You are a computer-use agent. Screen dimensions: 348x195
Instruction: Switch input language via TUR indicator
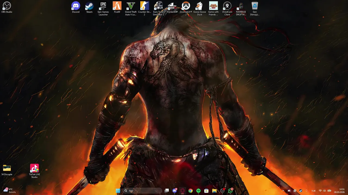pos(313,191)
